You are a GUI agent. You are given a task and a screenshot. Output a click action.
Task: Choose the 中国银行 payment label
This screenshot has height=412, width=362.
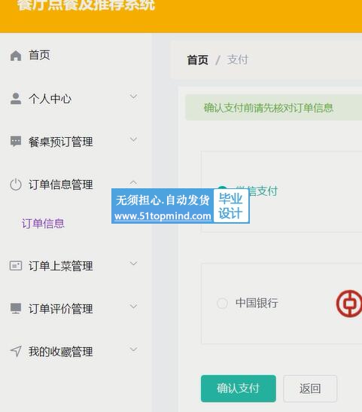tap(257, 303)
